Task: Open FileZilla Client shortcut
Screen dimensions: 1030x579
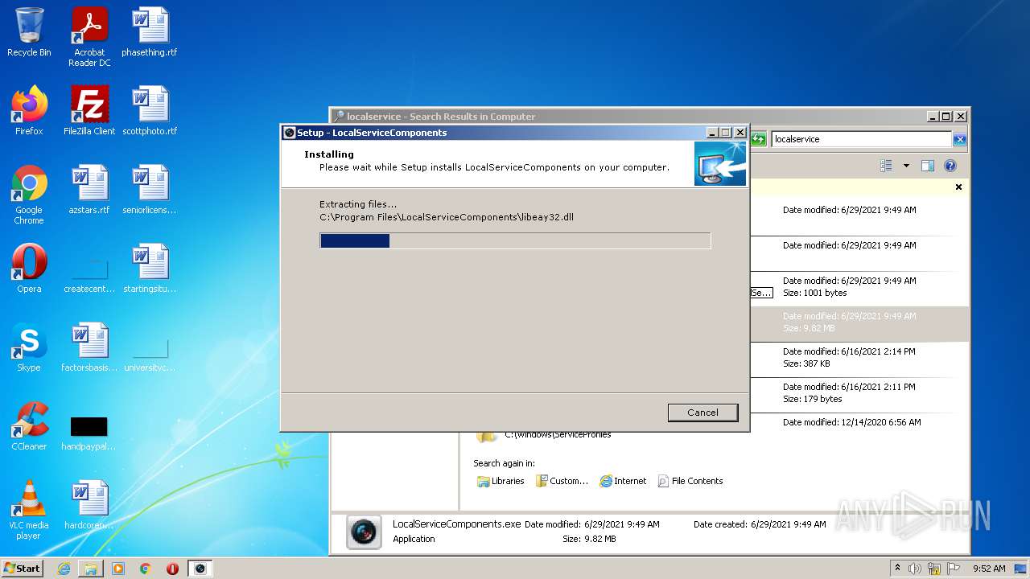Action: coord(89,111)
